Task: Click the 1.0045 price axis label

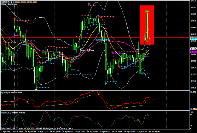Action: coord(194,34)
